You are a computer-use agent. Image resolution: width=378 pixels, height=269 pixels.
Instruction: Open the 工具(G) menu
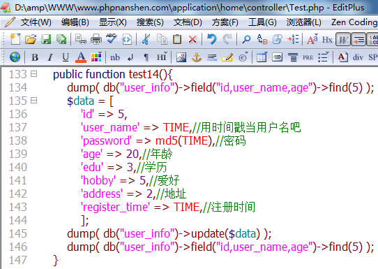pyautogui.click(x=262, y=22)
